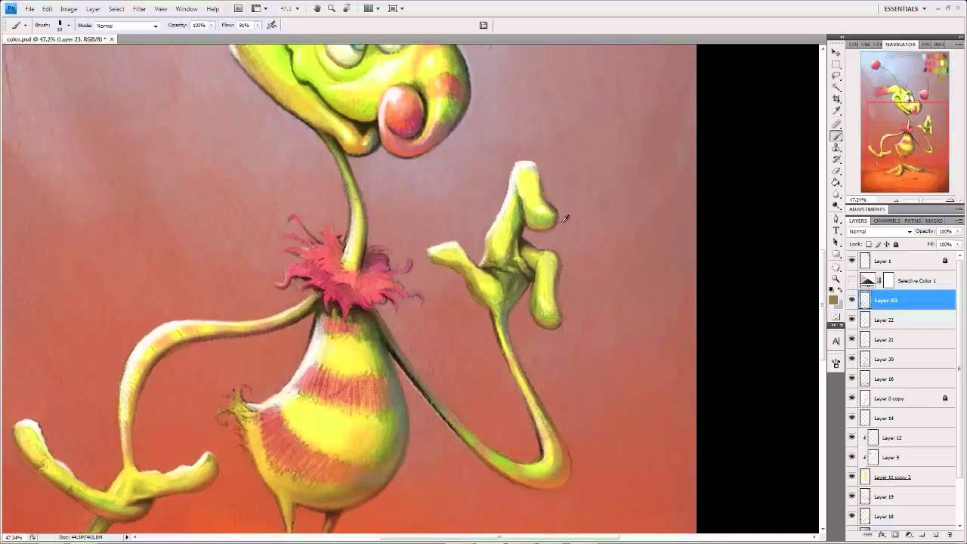Open the Layer menu
967x544 pixels.
click(93, 9)
